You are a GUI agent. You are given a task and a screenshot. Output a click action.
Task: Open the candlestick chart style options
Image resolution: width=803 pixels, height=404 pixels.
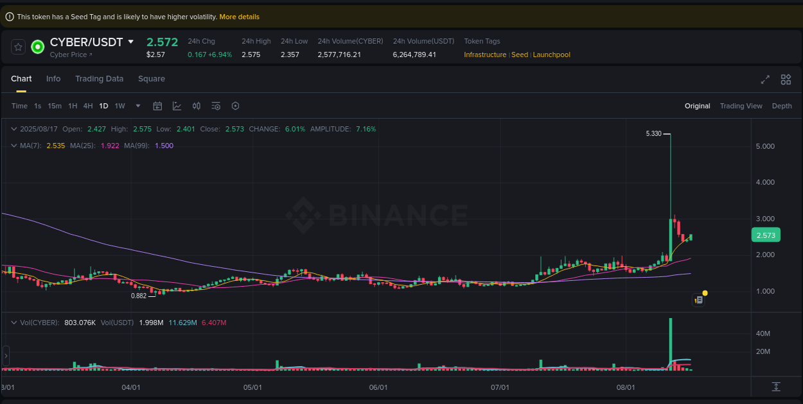[197, 106]
